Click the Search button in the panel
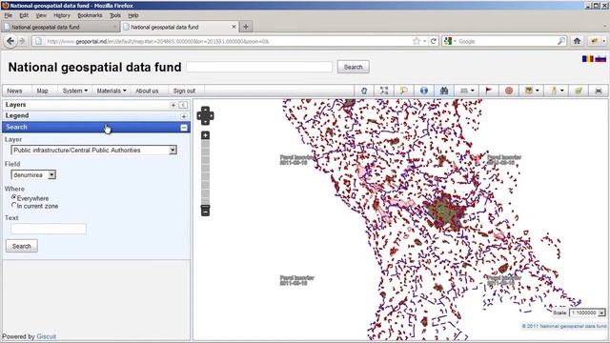Screen dimensions: 610x343 click(21, 246)
